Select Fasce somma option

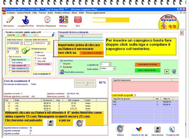pyautogui.click(x=36, y=64)
